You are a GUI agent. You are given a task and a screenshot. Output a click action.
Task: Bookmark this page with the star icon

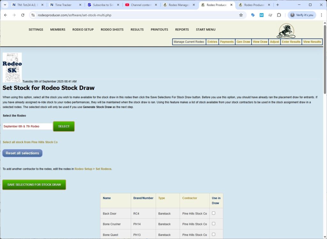(241, 15)
